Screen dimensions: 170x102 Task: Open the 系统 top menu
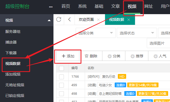(82, 6)
